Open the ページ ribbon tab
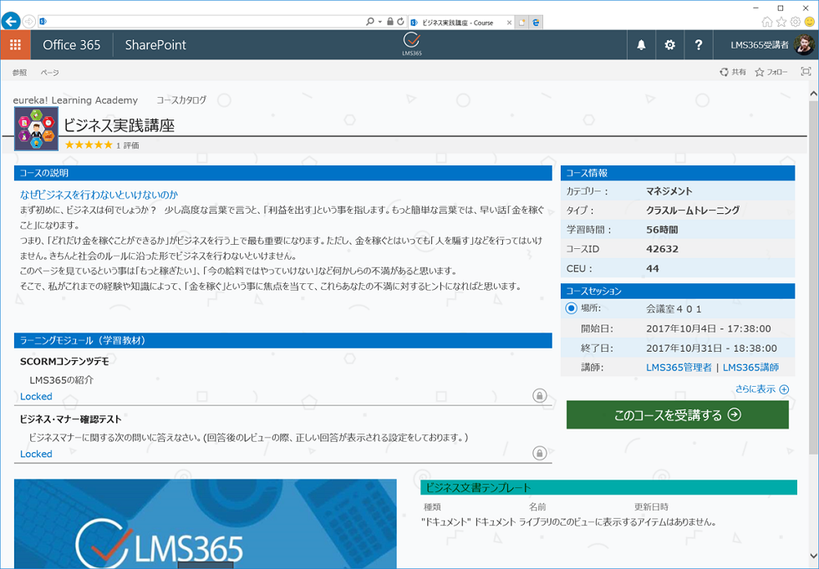819x569 pixels. tap(50, 73)
